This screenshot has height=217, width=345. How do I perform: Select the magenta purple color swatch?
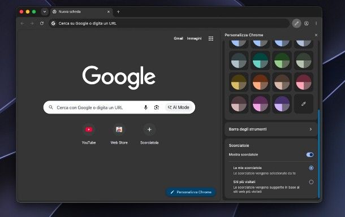(260, 104)
